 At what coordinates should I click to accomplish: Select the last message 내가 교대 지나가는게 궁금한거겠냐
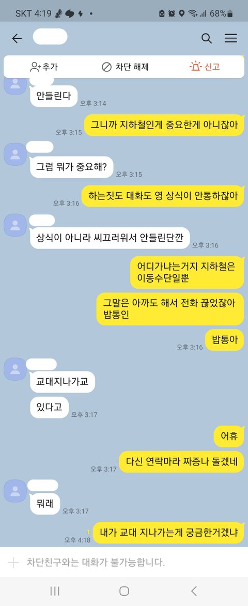coord(169,533)
